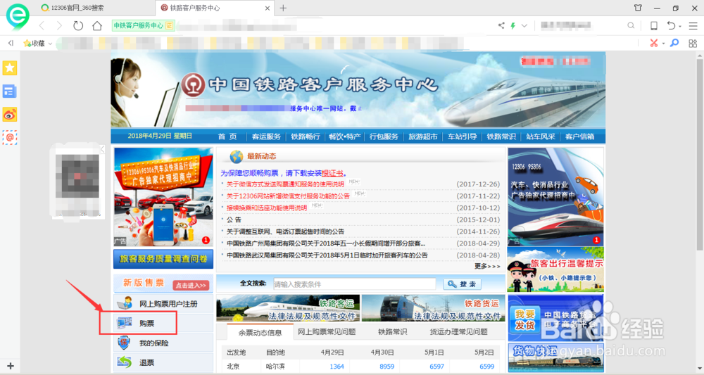Open the blue news sidebar icon
The width and height of the screenshot is (704, 375).
tap(10, 91)
